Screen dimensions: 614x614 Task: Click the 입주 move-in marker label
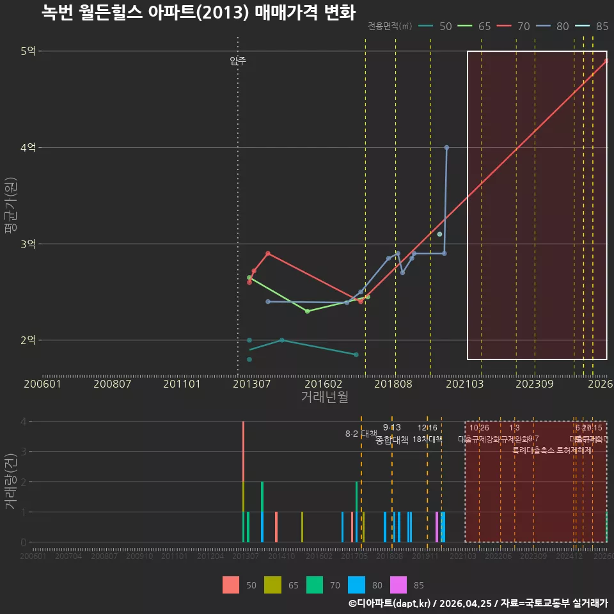coord(238,61)
